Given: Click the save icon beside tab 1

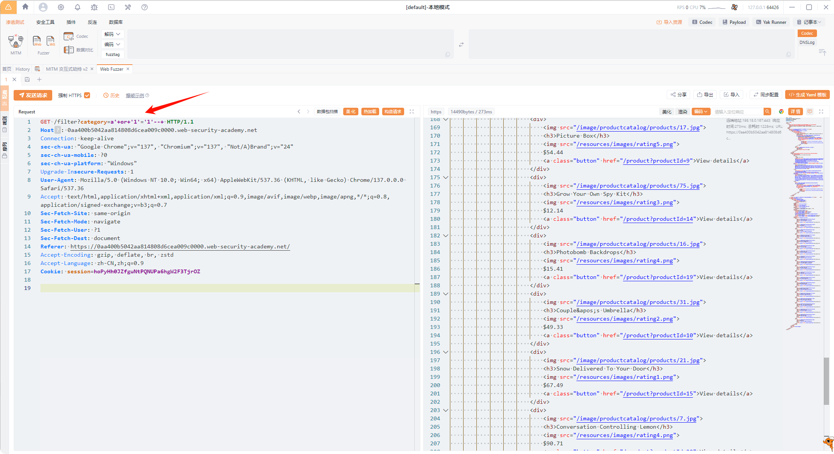Looking at the screenshot, I should (27, 79).
